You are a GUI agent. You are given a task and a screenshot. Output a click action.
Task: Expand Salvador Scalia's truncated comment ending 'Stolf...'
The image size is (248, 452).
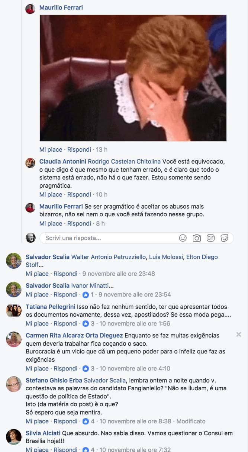coord(42,265)
